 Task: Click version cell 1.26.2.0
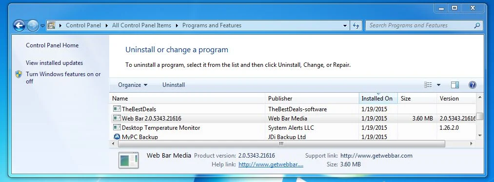pos(449,128)
